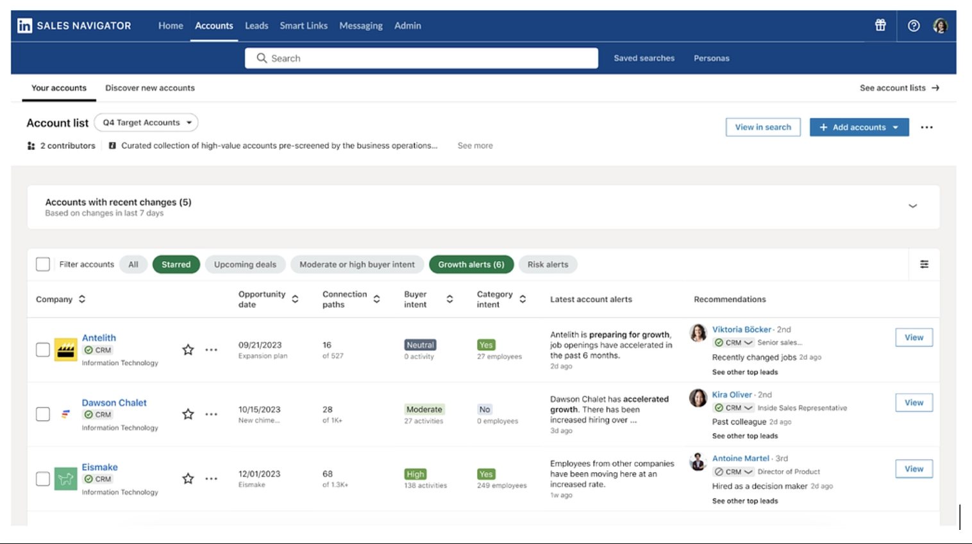Open the Messaging tab
Viewport: 972px width, 544px height.
361,26
